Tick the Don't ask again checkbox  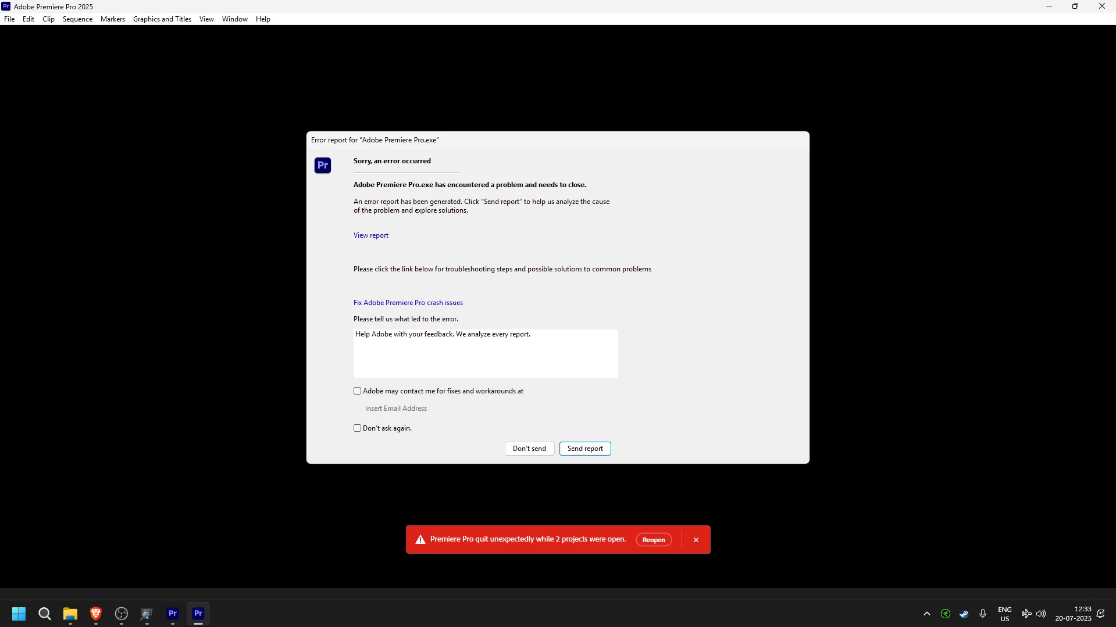[x=358, y=428]
